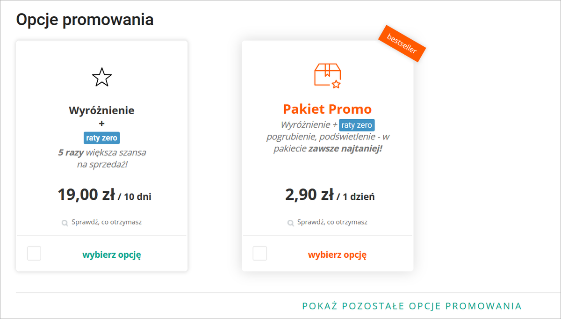The height and width of the screenshot is (319, 561).
Task: Click the Wyróżnienie title
Action: 101,110
